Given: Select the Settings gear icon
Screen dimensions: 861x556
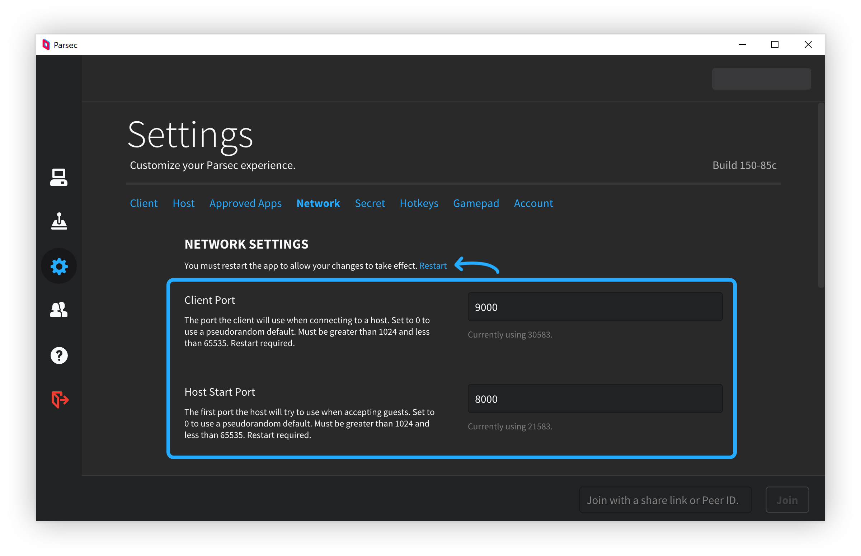Looking at the screenshot, I should click(59, 266).
